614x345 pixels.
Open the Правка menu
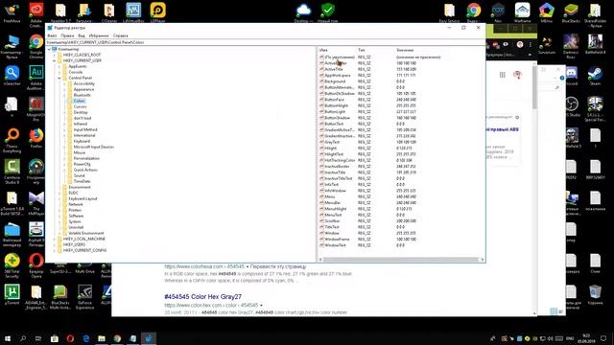click(67, 35)
